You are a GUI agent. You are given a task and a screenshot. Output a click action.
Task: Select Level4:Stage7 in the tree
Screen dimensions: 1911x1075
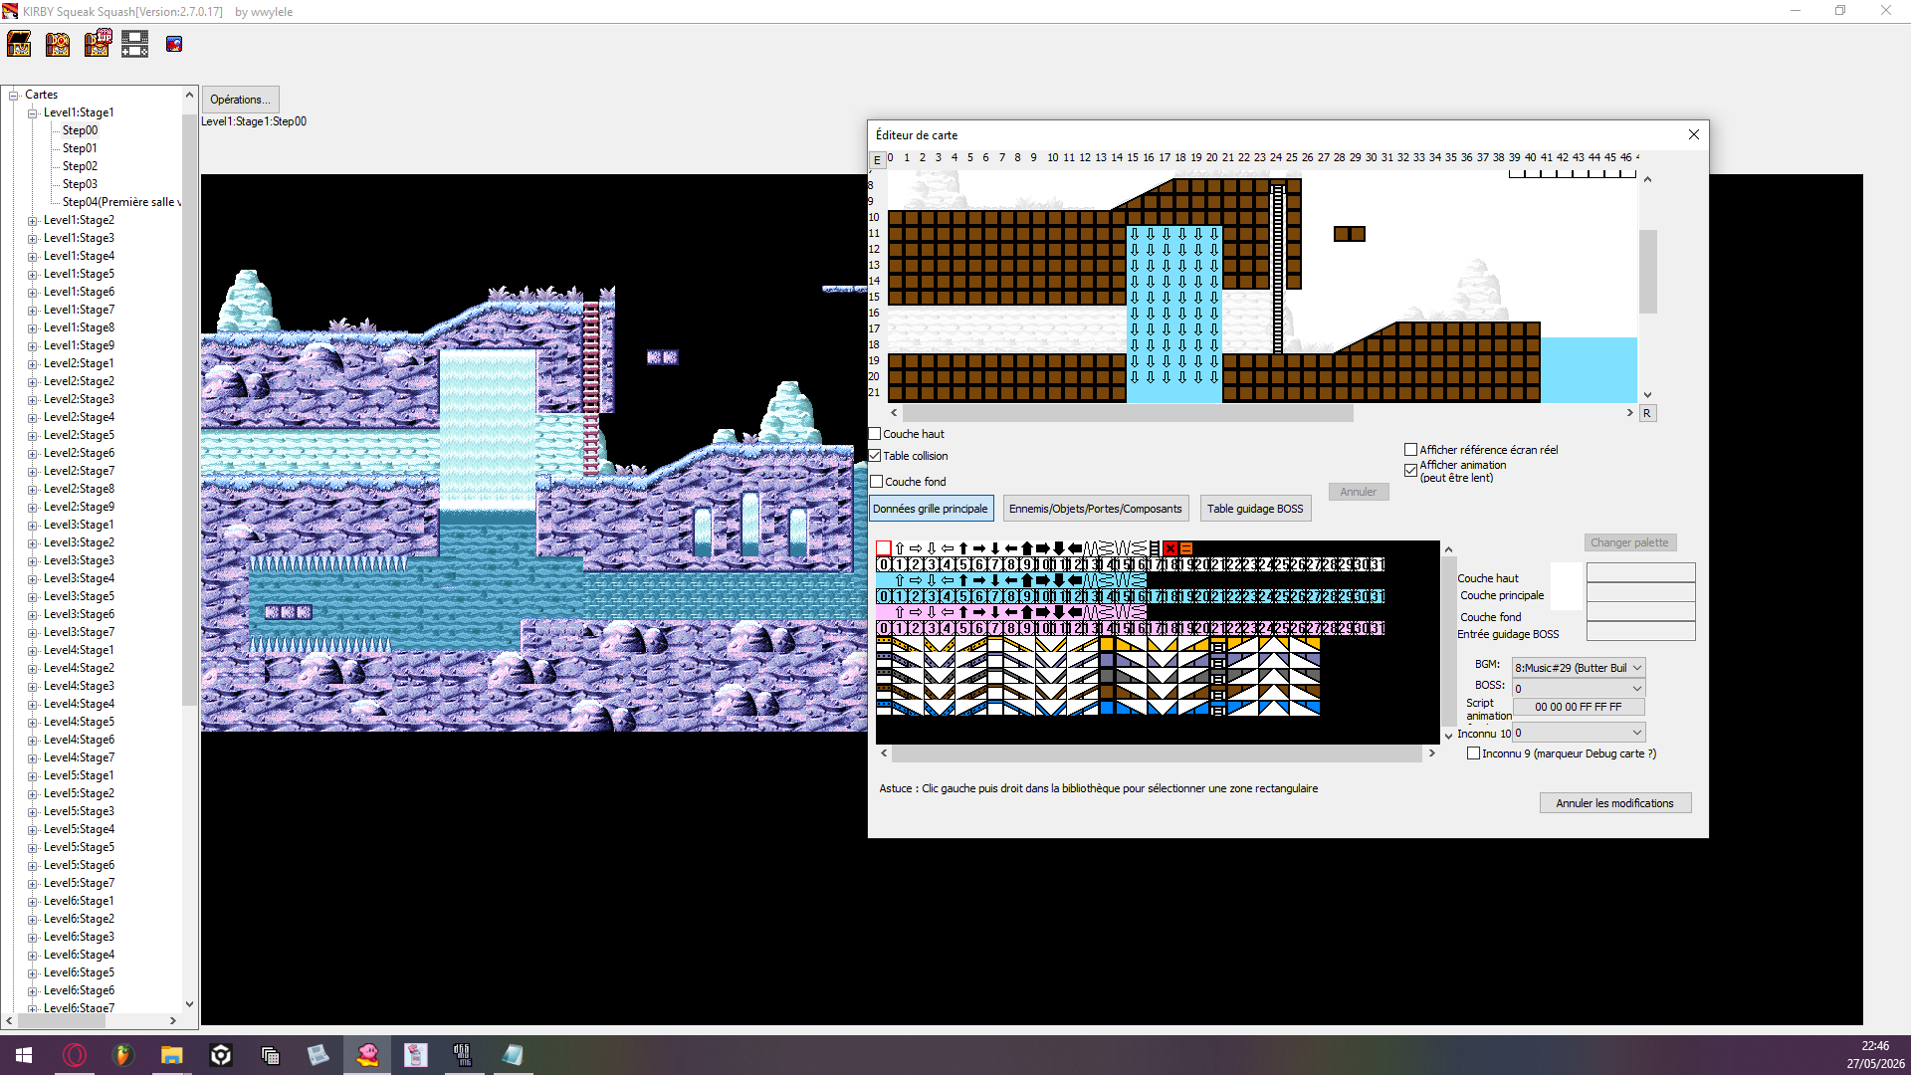79,757
